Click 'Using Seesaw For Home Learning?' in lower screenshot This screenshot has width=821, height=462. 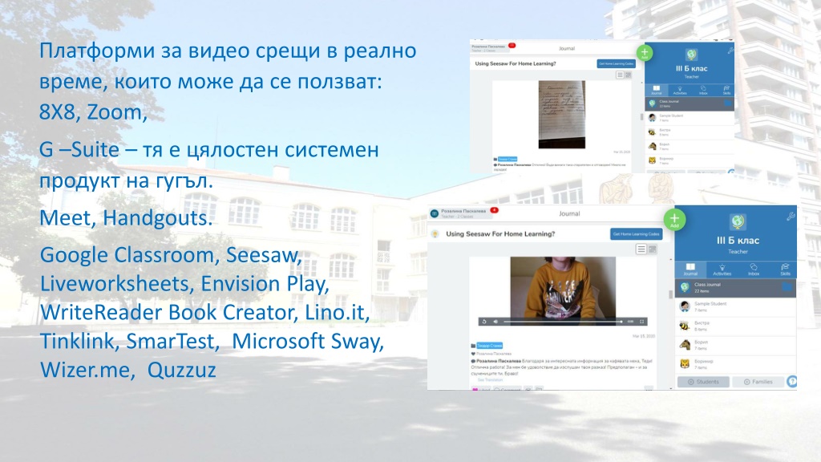(500, 234)
